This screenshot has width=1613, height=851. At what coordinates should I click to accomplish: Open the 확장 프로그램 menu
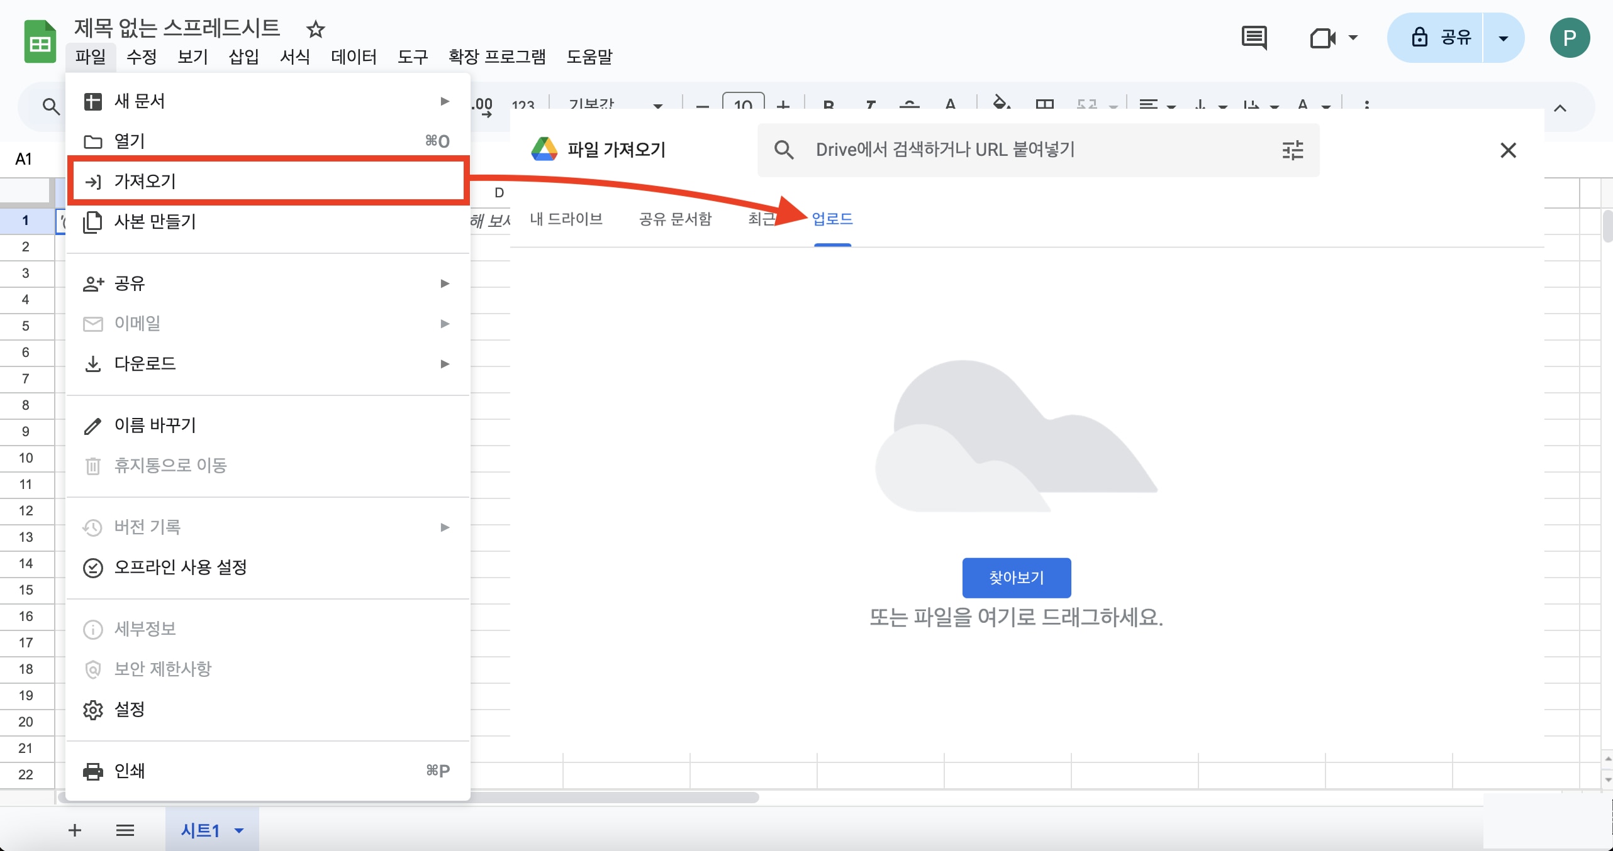point(497,57)
